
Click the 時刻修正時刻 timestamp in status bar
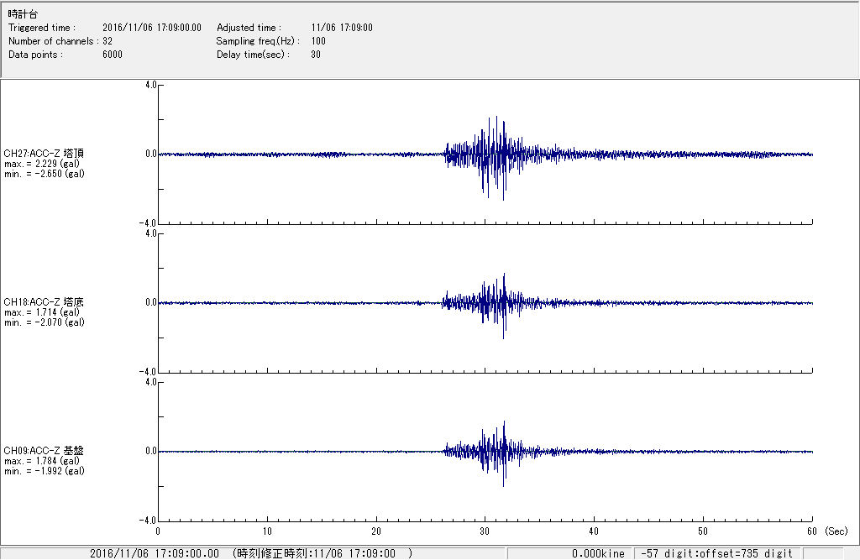[322, 553]
